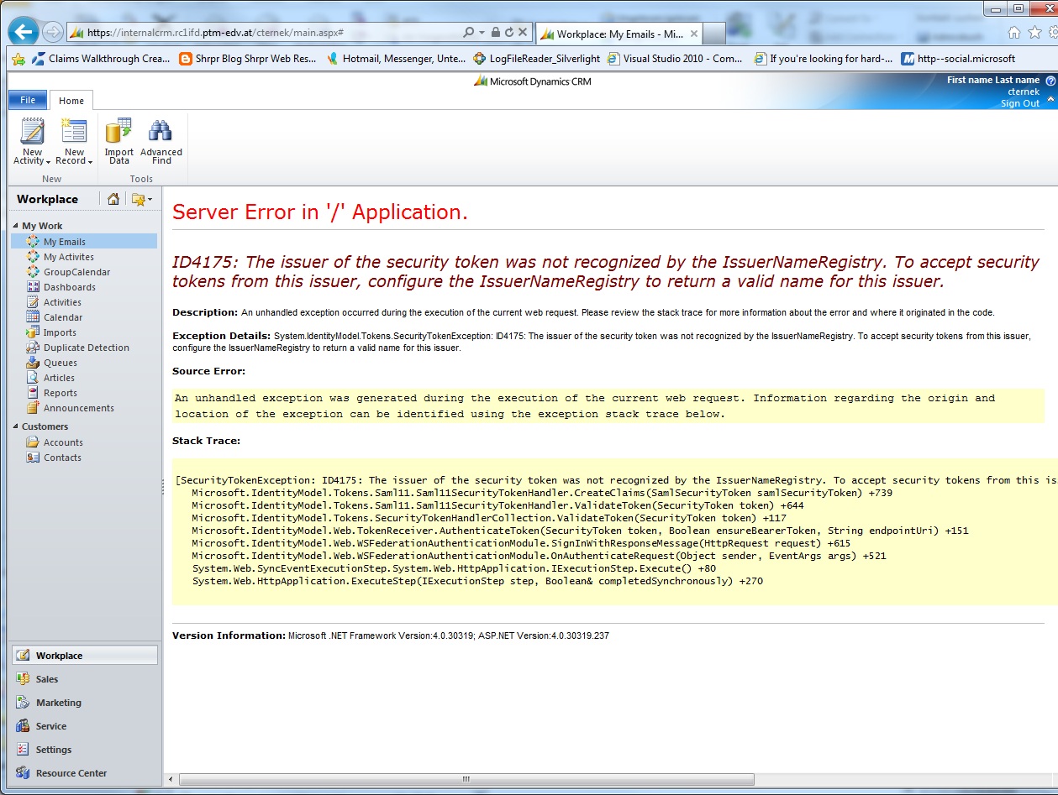The height and width of the screenshot is (795, 1058).
Task: Open http--social.microsoft favorites bookmark
Action: [x=958, y=59]
